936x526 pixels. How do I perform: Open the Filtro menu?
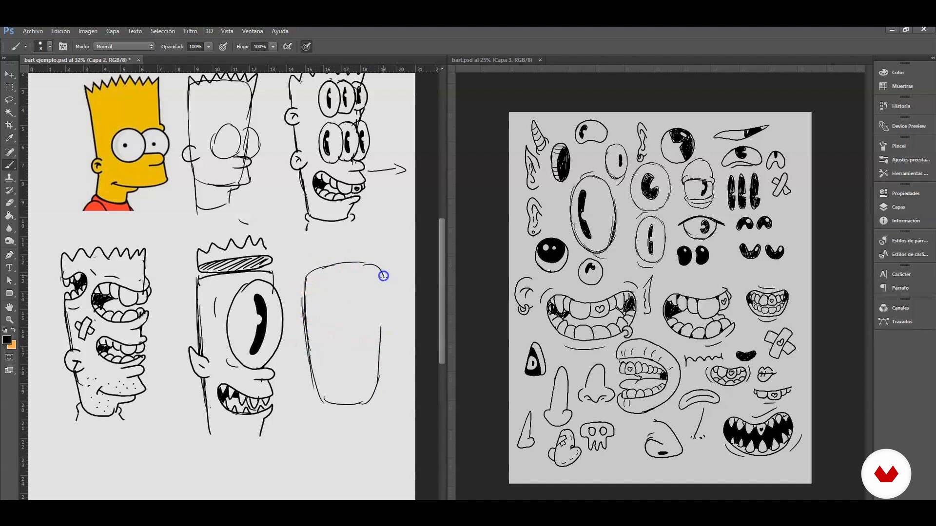(x=190, y=31)
